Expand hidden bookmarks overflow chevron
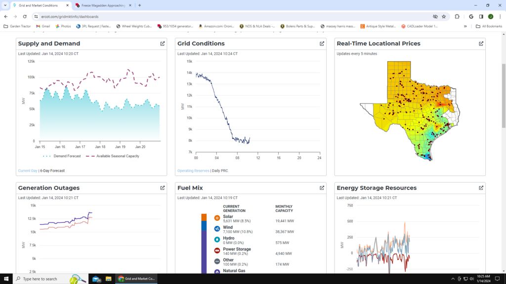 pos(465,26)
